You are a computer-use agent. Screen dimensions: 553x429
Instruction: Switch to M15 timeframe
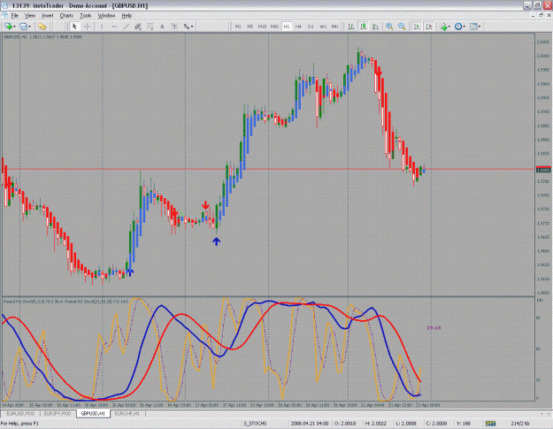262,27
